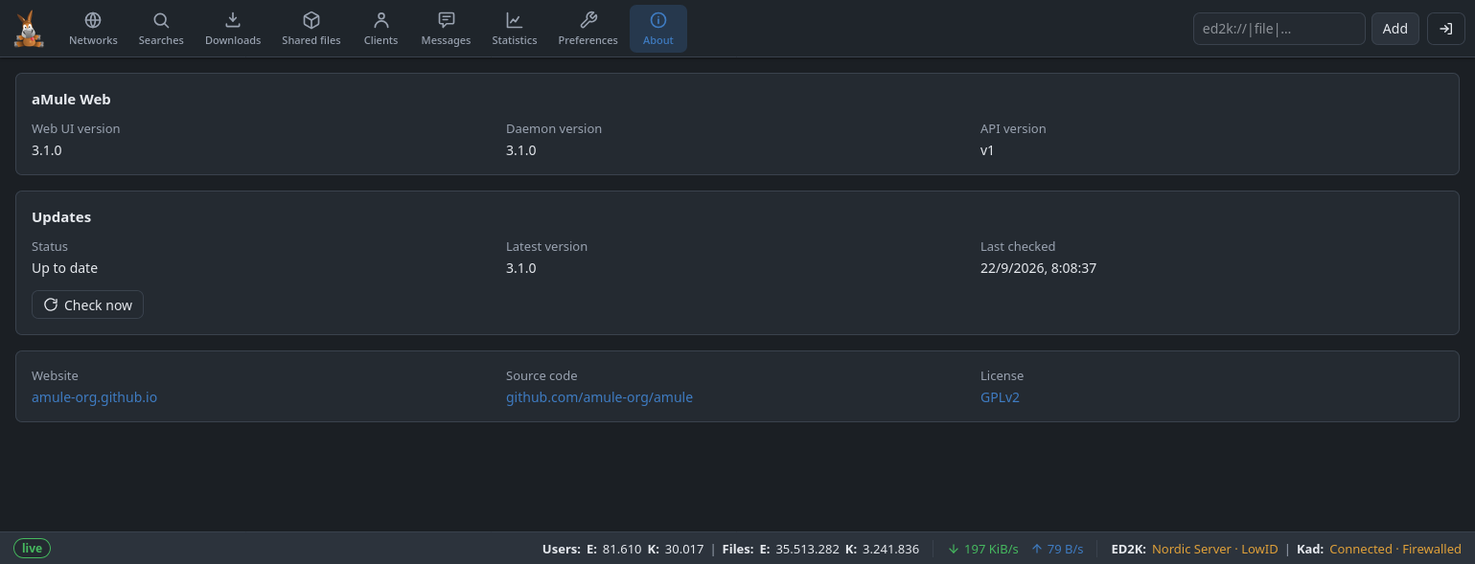Open the amule-org.github.io website link

pyautogui.click(x=94, y=397)
